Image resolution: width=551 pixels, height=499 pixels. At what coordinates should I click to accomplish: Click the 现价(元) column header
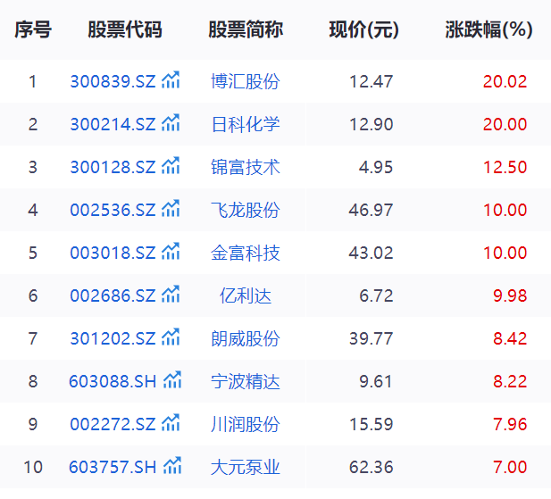[x=364, y=29]
